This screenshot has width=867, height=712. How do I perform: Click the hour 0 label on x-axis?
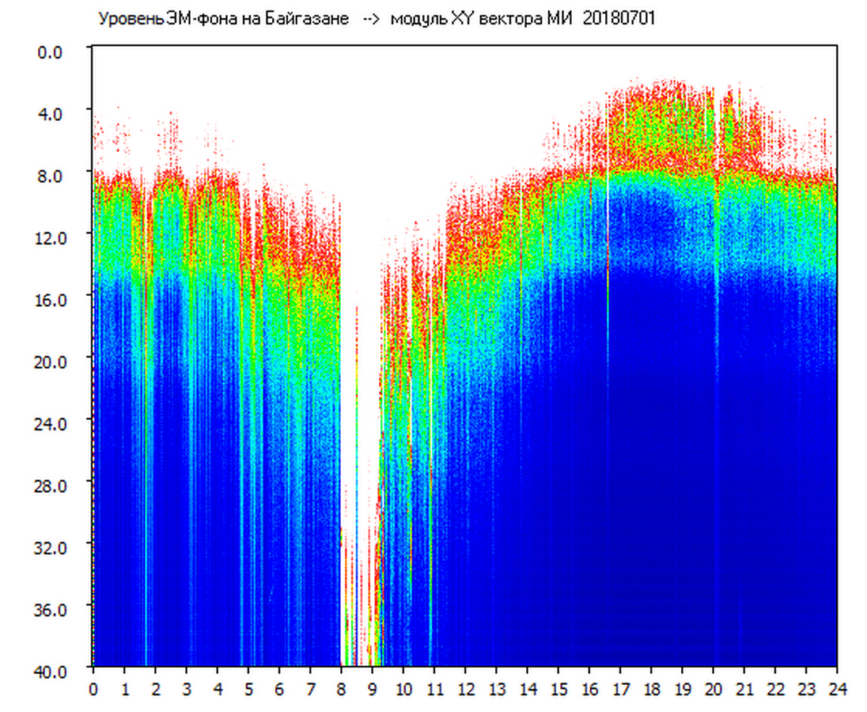(93, 689)
